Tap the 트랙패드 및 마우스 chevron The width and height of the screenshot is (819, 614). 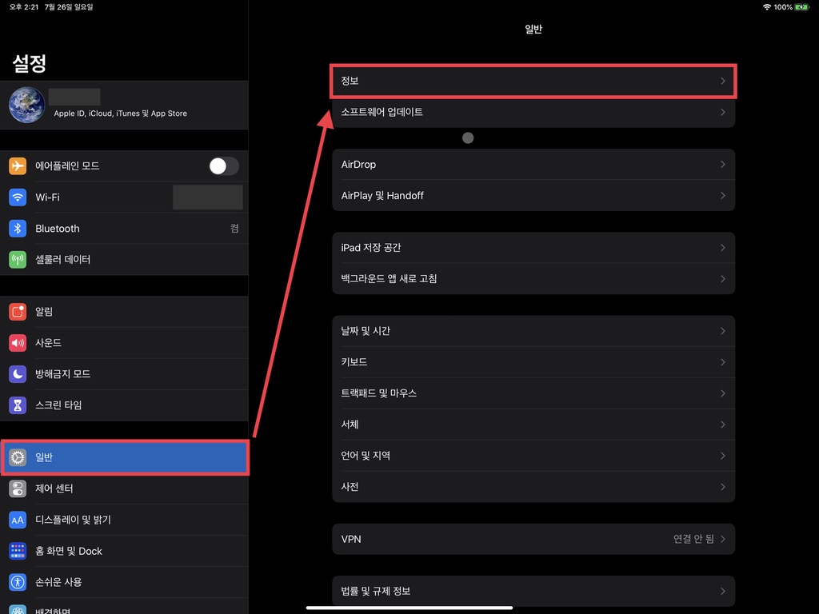[723, 393]
